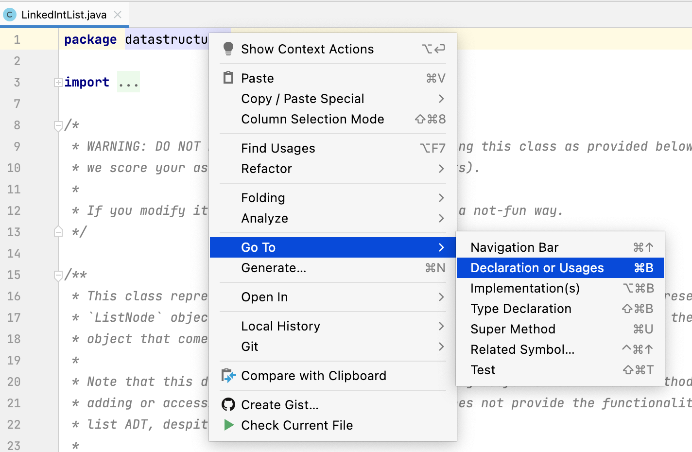692x452 pixels.
Task: Collapse the block comment at line 8
Action: (58, 125)
